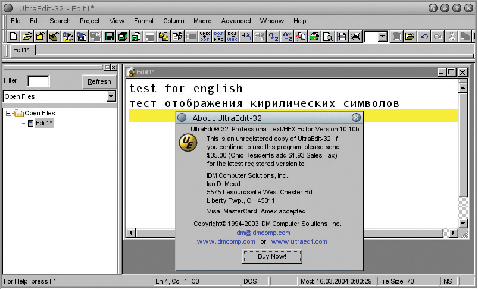This screenshot has width=478, height=289.
Task: Create a new file with the blank page icon
Action: [13, 37]
